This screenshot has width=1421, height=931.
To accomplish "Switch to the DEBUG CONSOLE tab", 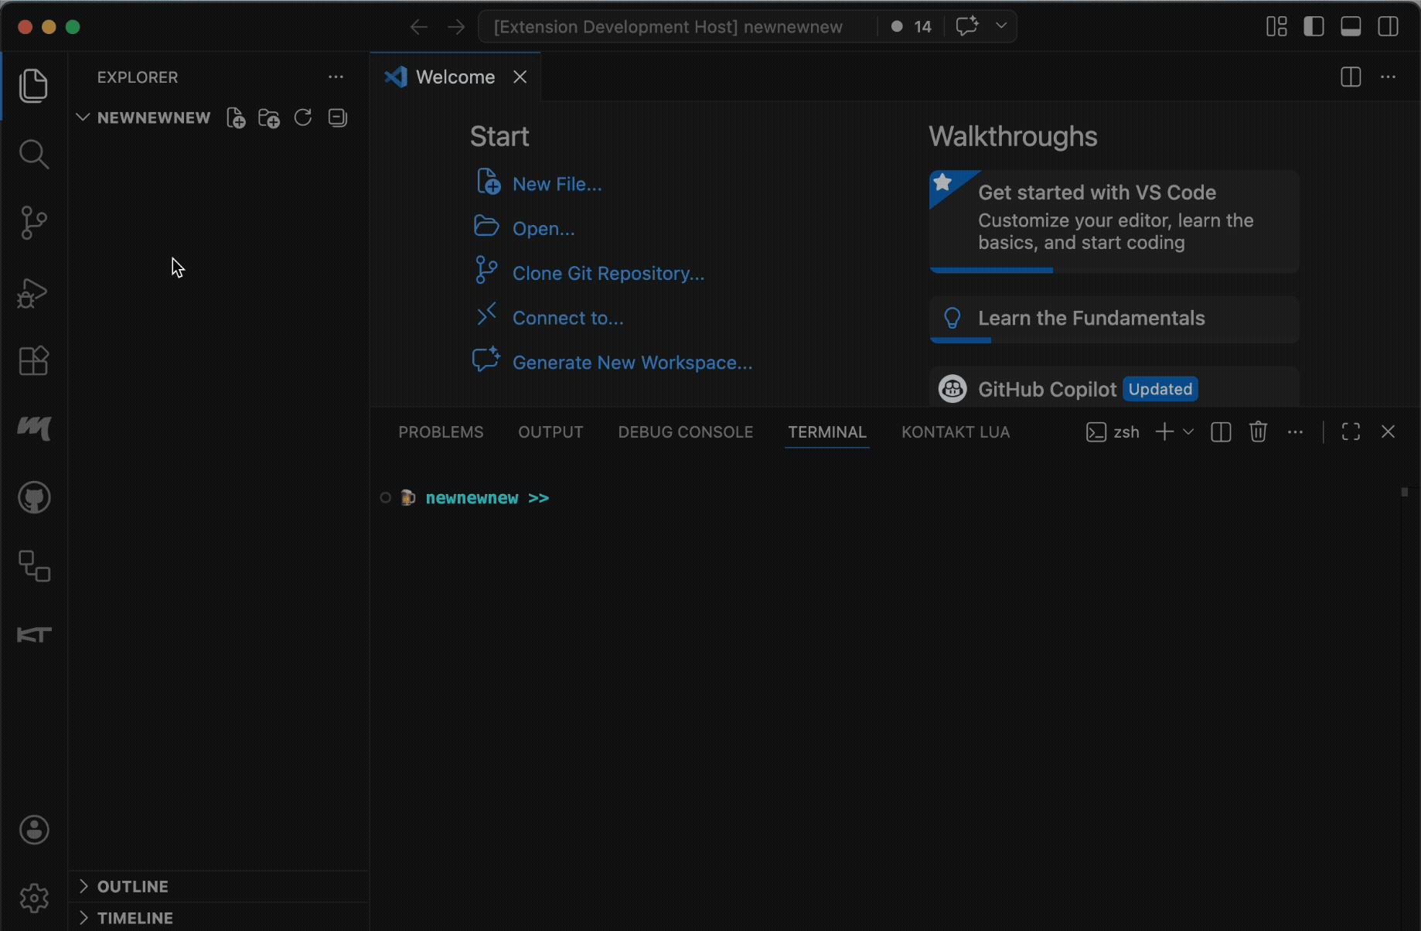I will click(685, 431).
